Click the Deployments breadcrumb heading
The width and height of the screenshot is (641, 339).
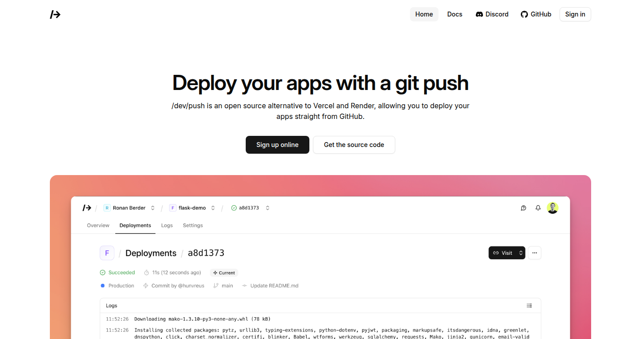pyautogui.click(x=151, y=253)
